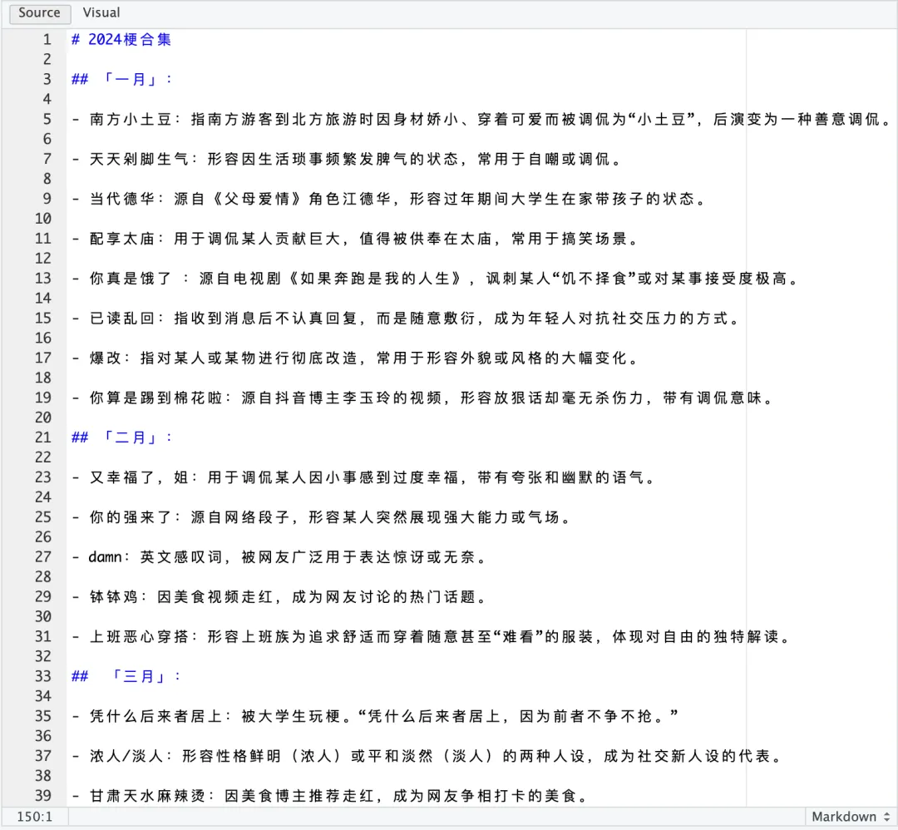Click line number 21 in the gutter
The height and width of the screenshot is (830, 898).
43,437
